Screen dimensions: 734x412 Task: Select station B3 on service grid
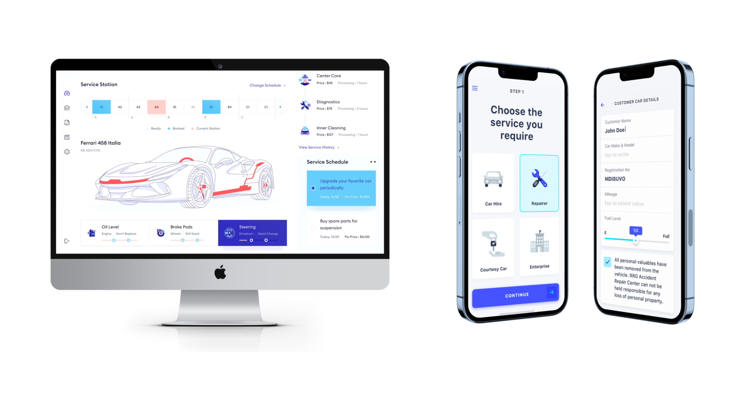[212, 107]
